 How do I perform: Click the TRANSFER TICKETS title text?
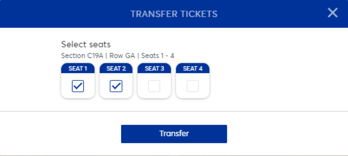(174, 14)
